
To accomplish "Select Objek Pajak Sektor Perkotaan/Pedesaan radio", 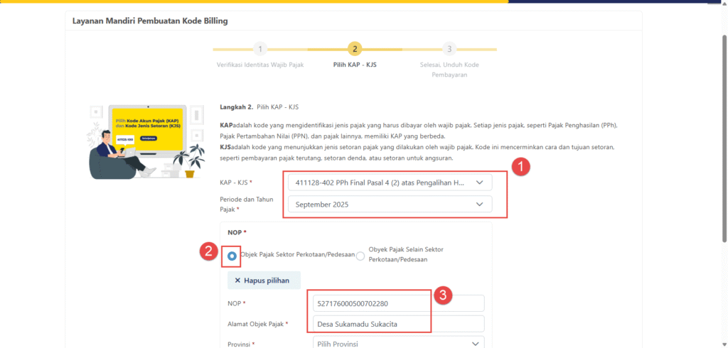I will 232,256.
